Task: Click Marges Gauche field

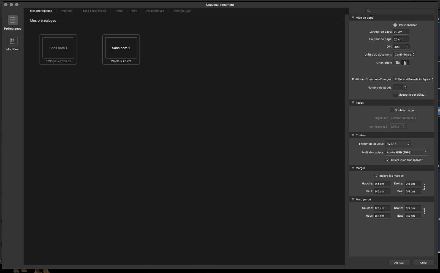Action: tap(382, 184)
